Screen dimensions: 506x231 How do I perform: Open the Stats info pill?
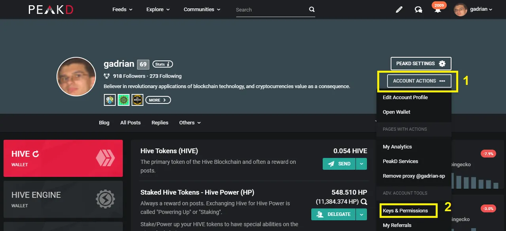pyautogui.click(x=162, y=64)
